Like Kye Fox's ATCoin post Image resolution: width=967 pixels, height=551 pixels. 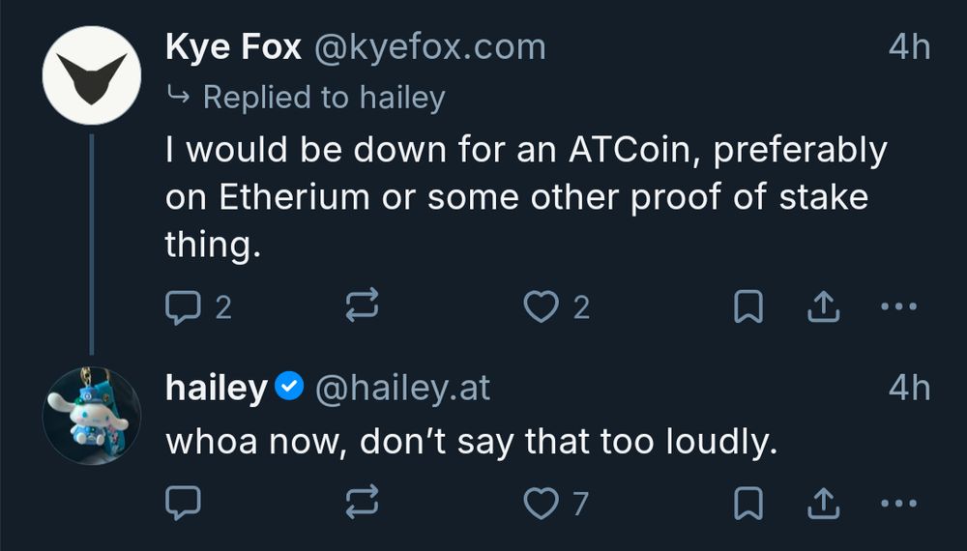tap(542, 307)
